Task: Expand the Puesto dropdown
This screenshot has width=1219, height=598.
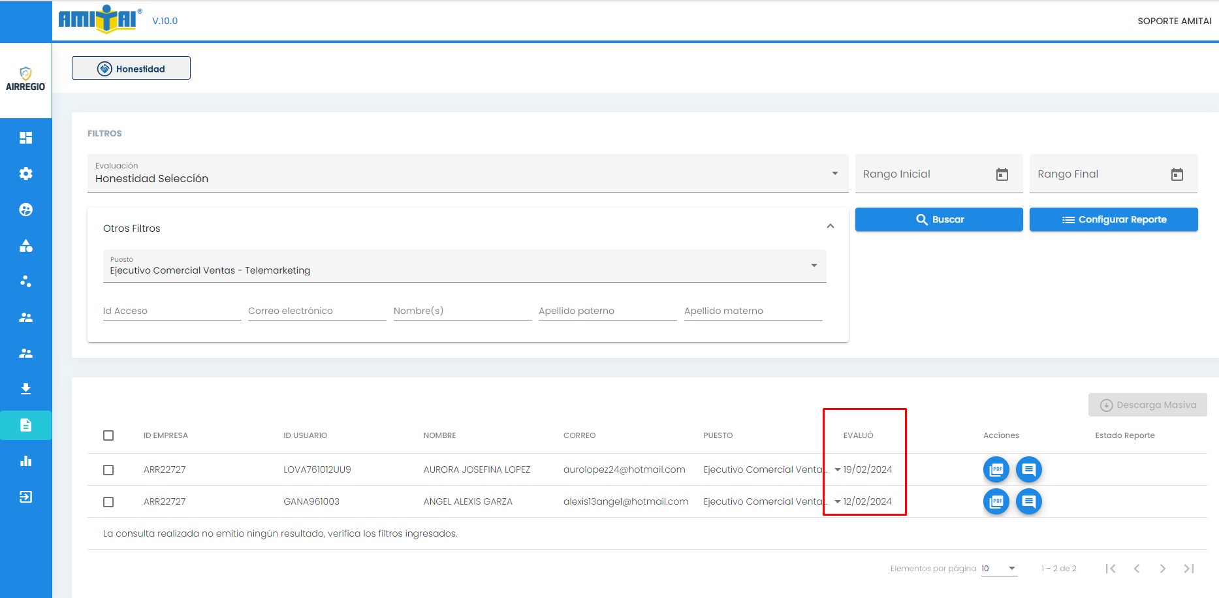Action: click(x=464, y=266)
